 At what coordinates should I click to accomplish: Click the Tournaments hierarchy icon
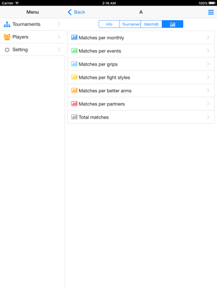point(7,24)
